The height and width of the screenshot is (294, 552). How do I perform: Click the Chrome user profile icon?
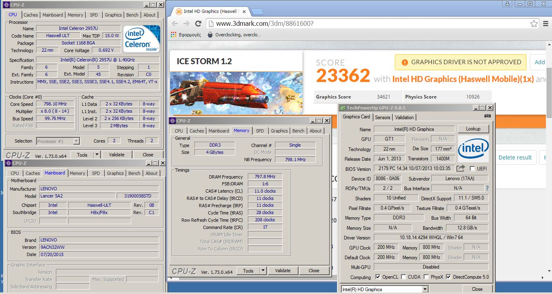tap(508, 4)
